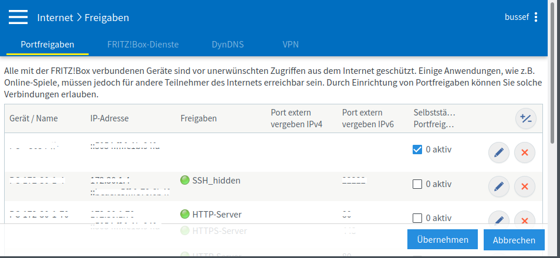Edit the SSH_hidden row with pencil icon

coord(498,187)
